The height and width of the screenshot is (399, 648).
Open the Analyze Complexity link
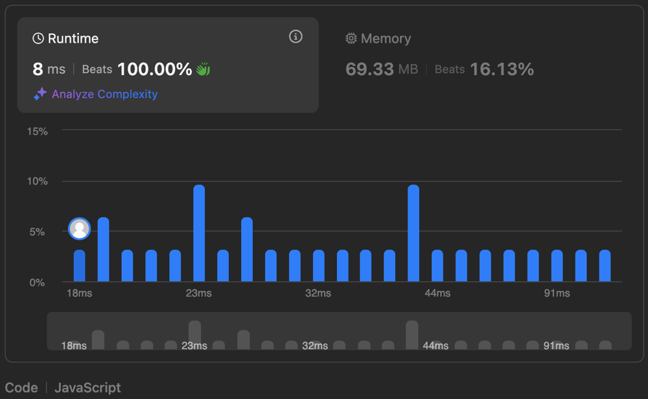(x=104, y=95)
